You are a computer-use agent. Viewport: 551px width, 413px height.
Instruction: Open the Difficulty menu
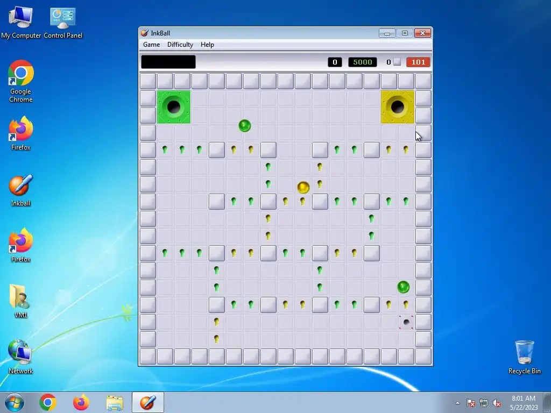coord(180,45)
